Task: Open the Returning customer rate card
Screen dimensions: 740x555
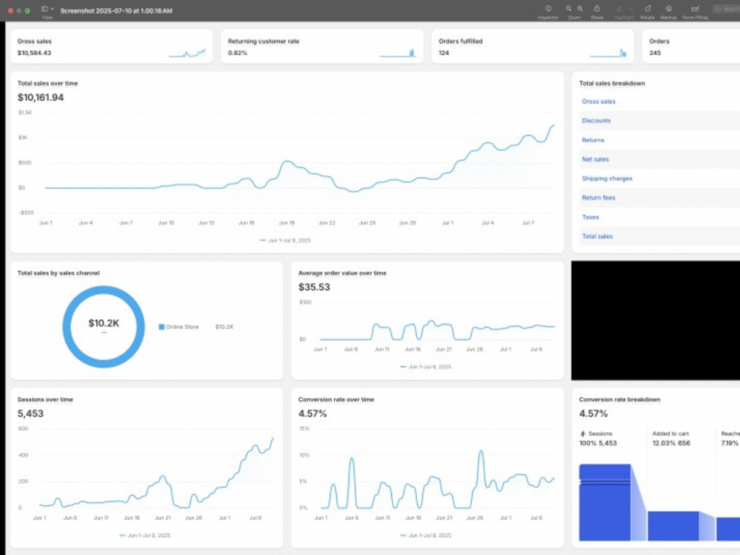Action: click(322, 46)
